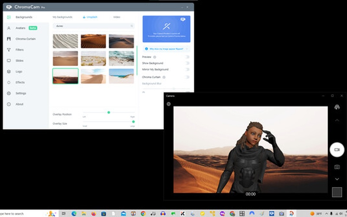Enable Mirror My Background
Viewport: 347px width, 217px height.
[x=187, y=69]
